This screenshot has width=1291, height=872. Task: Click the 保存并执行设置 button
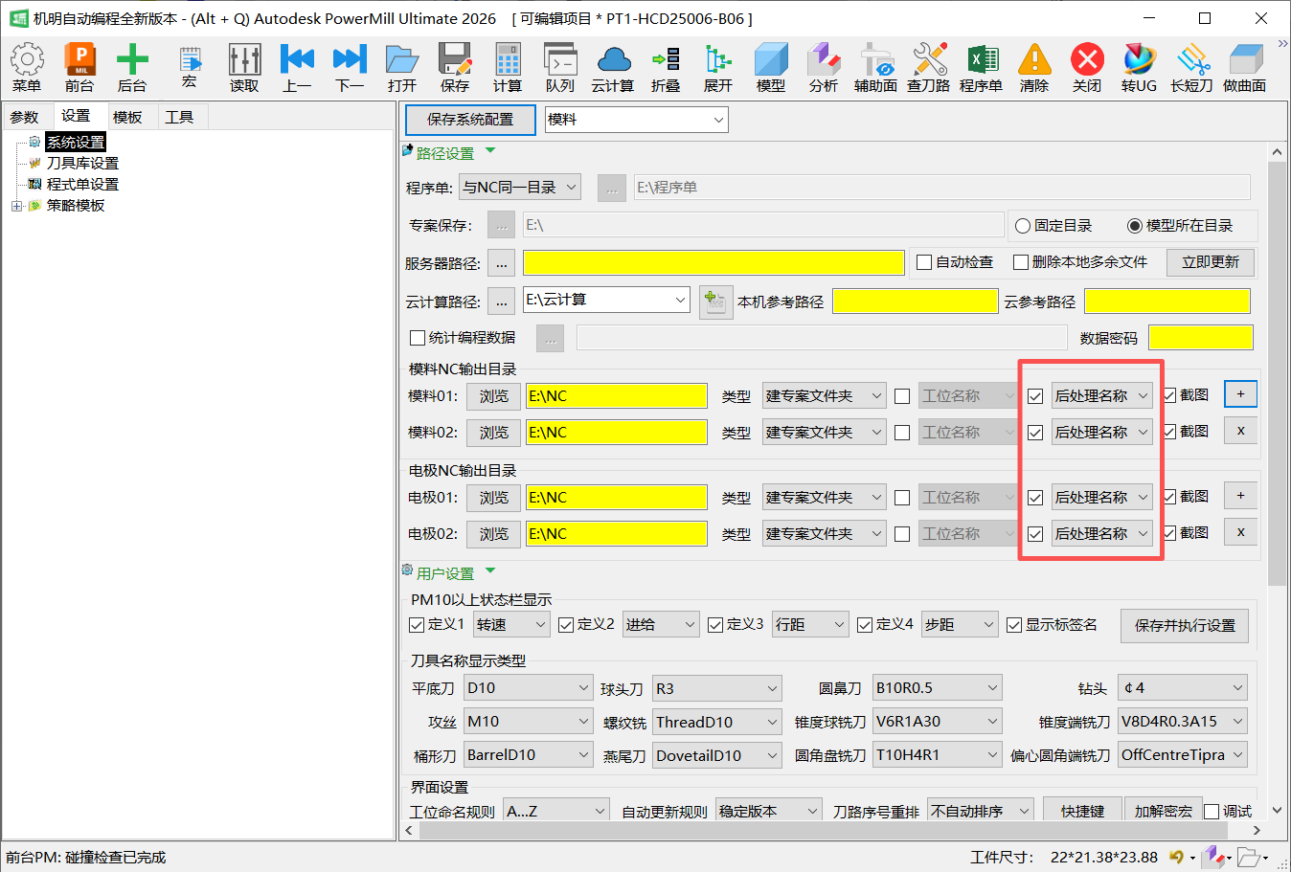point(1185,626)
